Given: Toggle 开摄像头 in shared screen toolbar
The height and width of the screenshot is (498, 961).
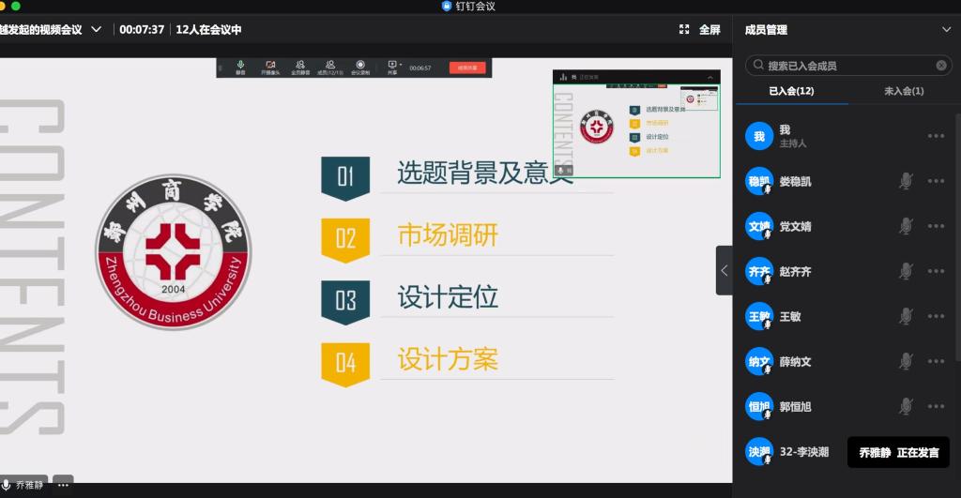Looking at the screenshot, I should (270, 68).
